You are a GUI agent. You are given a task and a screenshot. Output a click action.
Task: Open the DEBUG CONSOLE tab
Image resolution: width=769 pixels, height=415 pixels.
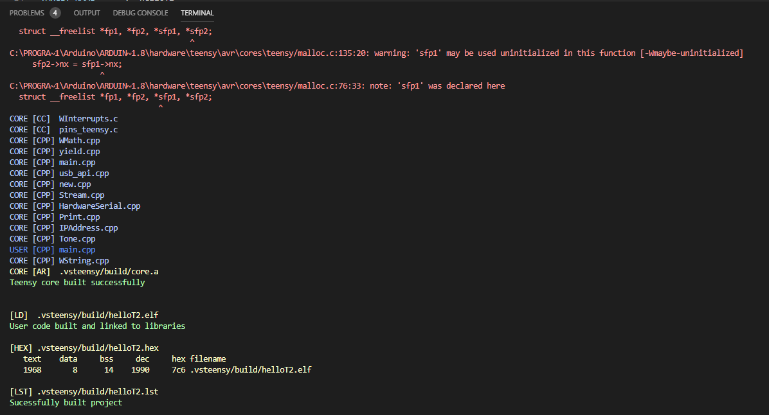(x=140, y=12)
